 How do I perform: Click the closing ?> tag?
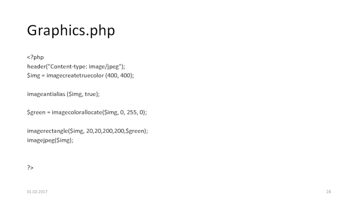[30, 168]
